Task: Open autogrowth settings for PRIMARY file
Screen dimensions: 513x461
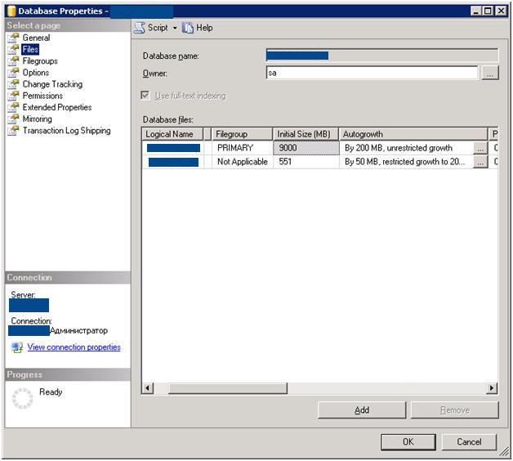Action: [480, 149]
